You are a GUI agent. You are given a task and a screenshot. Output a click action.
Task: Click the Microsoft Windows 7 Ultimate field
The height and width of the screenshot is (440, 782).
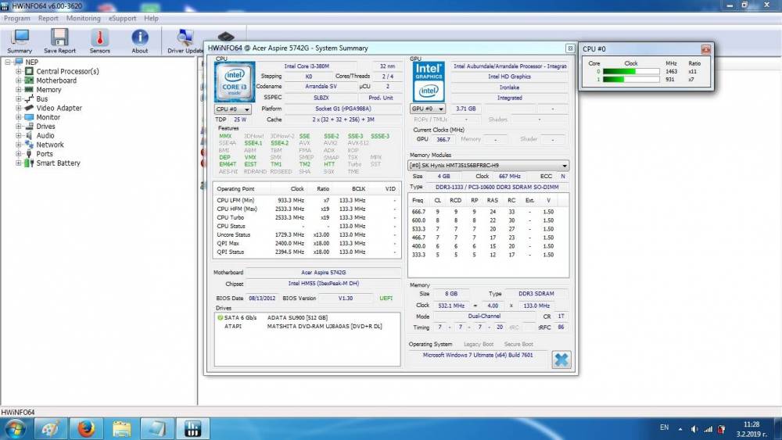point(478,356)
